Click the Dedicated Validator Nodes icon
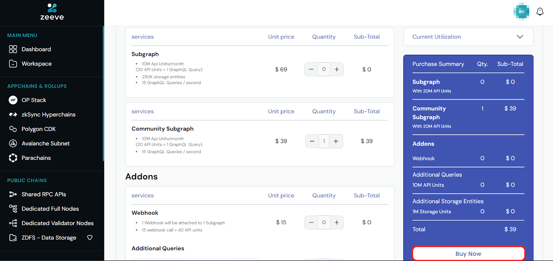This screenshot has height=261, width=553. pos(13,223)
